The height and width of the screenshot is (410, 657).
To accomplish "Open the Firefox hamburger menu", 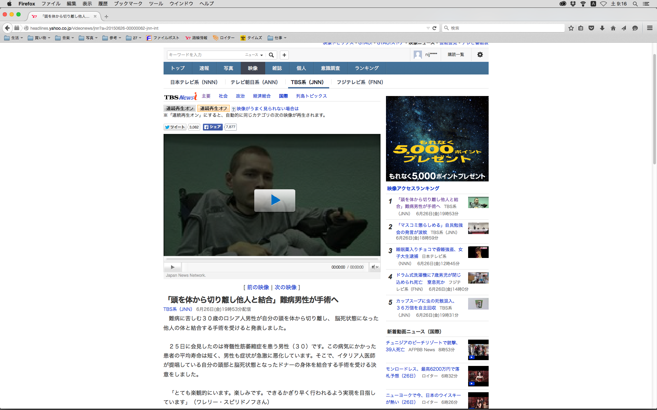I will tap(649, 28).
